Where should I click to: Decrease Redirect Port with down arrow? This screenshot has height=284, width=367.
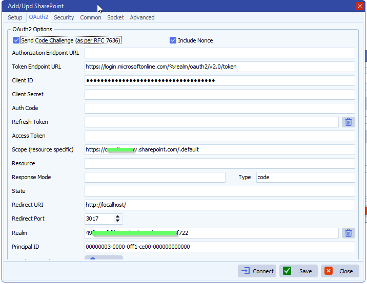click(x=117, y=221)
